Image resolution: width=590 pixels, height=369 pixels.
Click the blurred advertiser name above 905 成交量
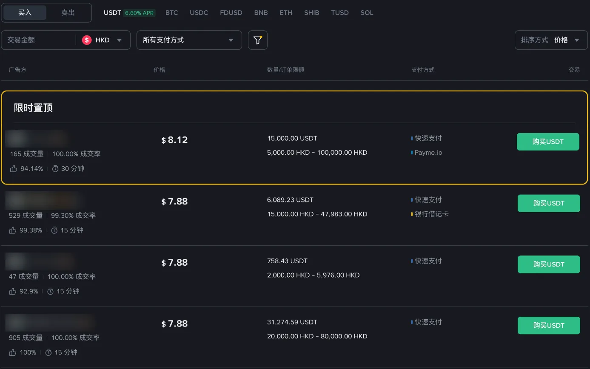coord(50,323)
